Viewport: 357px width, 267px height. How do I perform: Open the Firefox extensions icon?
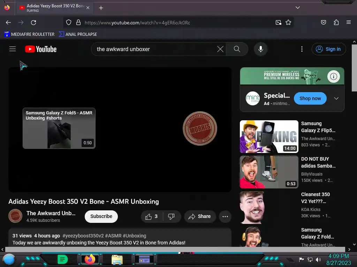pos(336,22)
